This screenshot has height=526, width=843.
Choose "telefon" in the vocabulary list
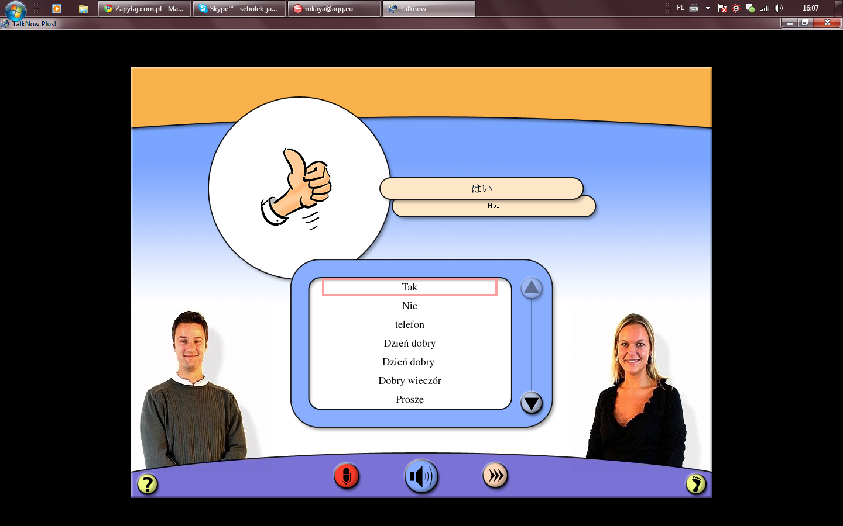click(409, 324)
